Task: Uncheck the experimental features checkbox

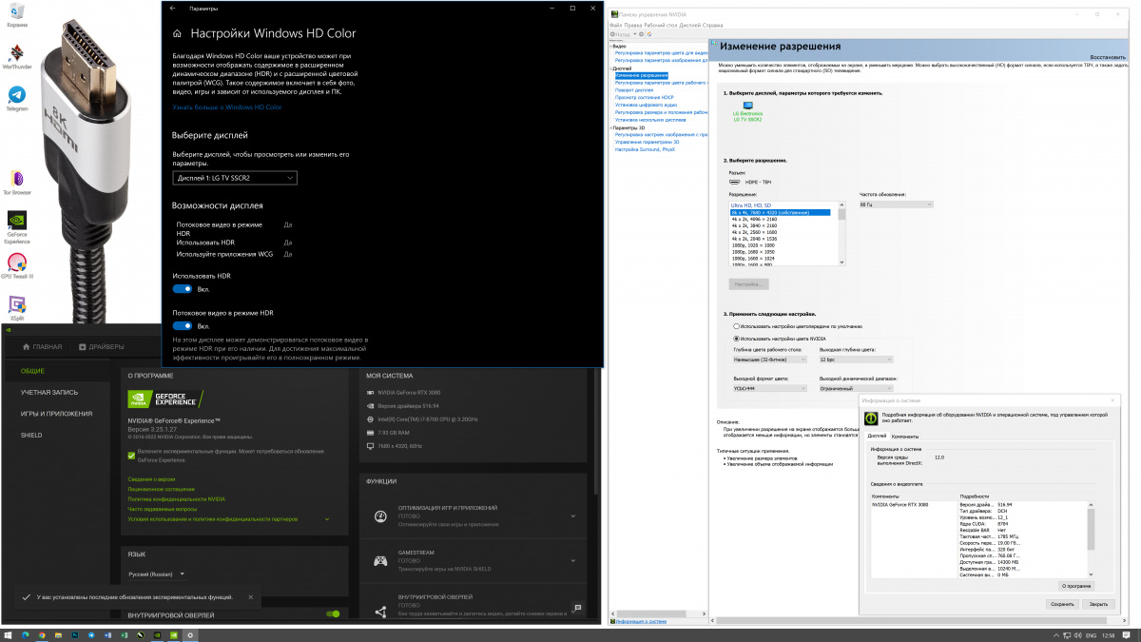Action: [x=131, y=456]
